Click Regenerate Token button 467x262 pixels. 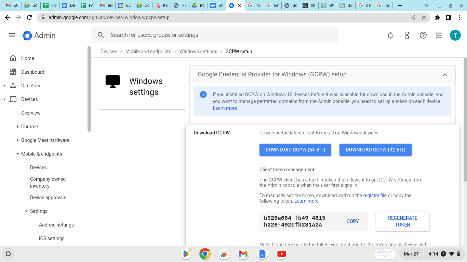tap(403, 221)
